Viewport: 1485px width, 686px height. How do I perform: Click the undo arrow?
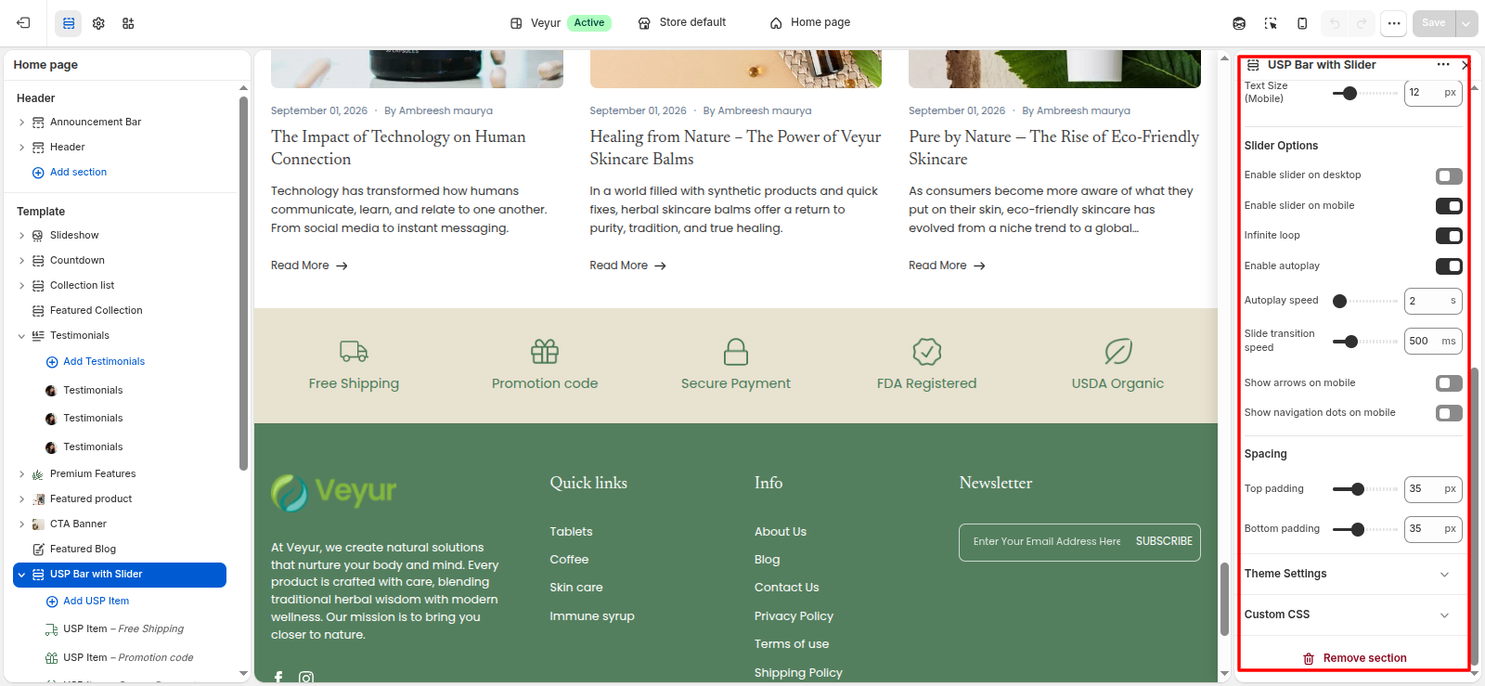(x=1335, y=23)
